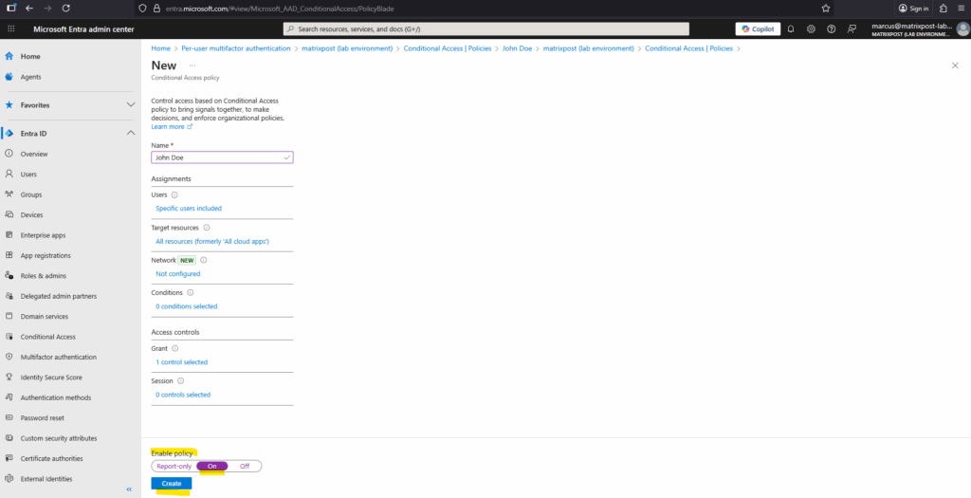The height and width of the screenshot is (498, 971).
Task: Show info tooltip for Target resources
Action: [206, 228]
